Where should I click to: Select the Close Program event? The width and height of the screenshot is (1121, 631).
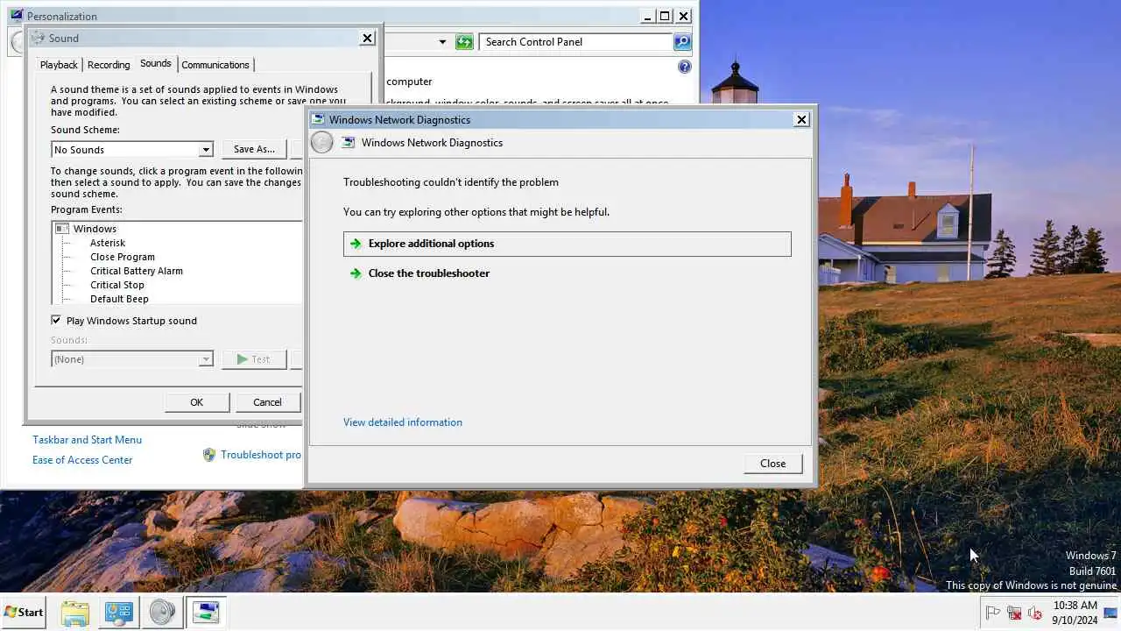pos(123,257)
